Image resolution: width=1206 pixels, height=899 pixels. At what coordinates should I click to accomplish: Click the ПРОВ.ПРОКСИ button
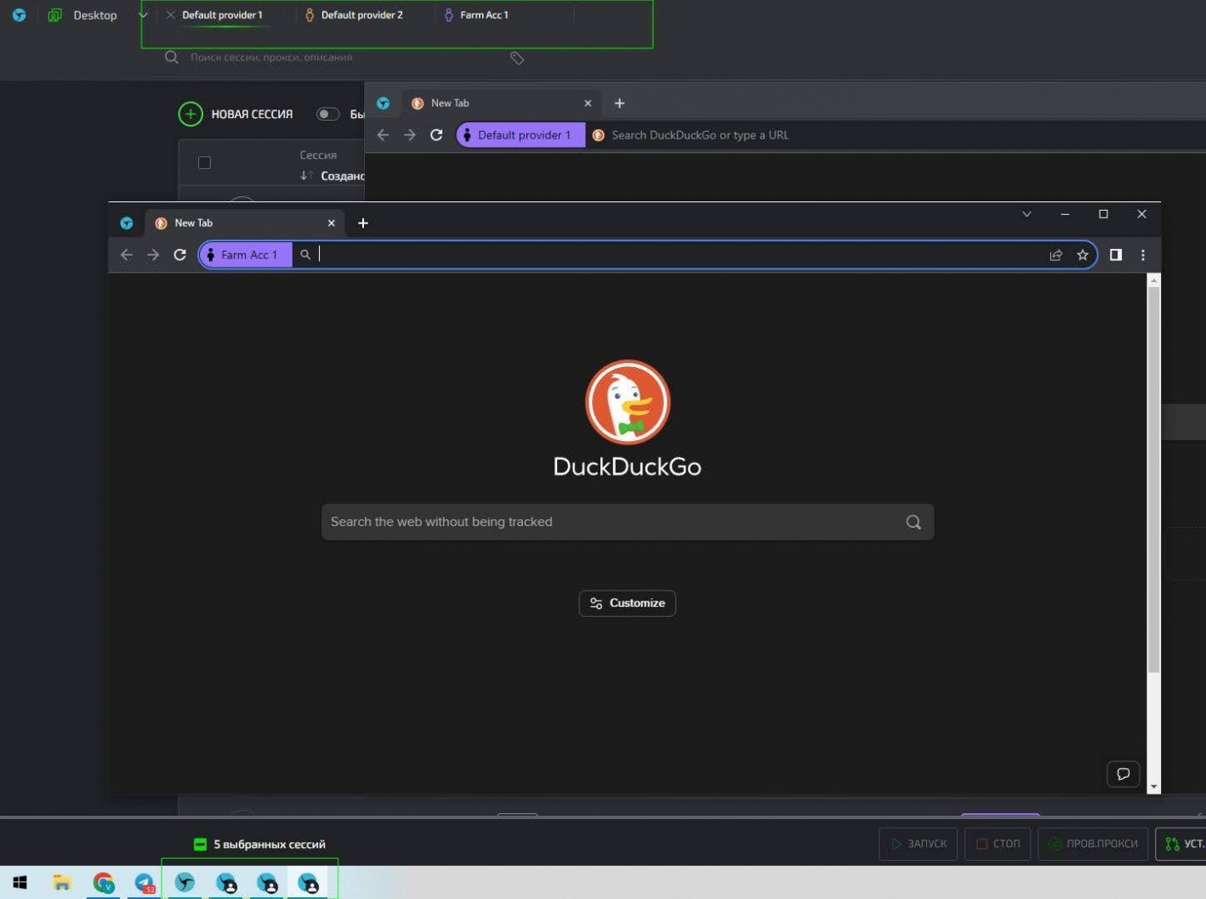pyautogui.click(x=1093, y=844)
